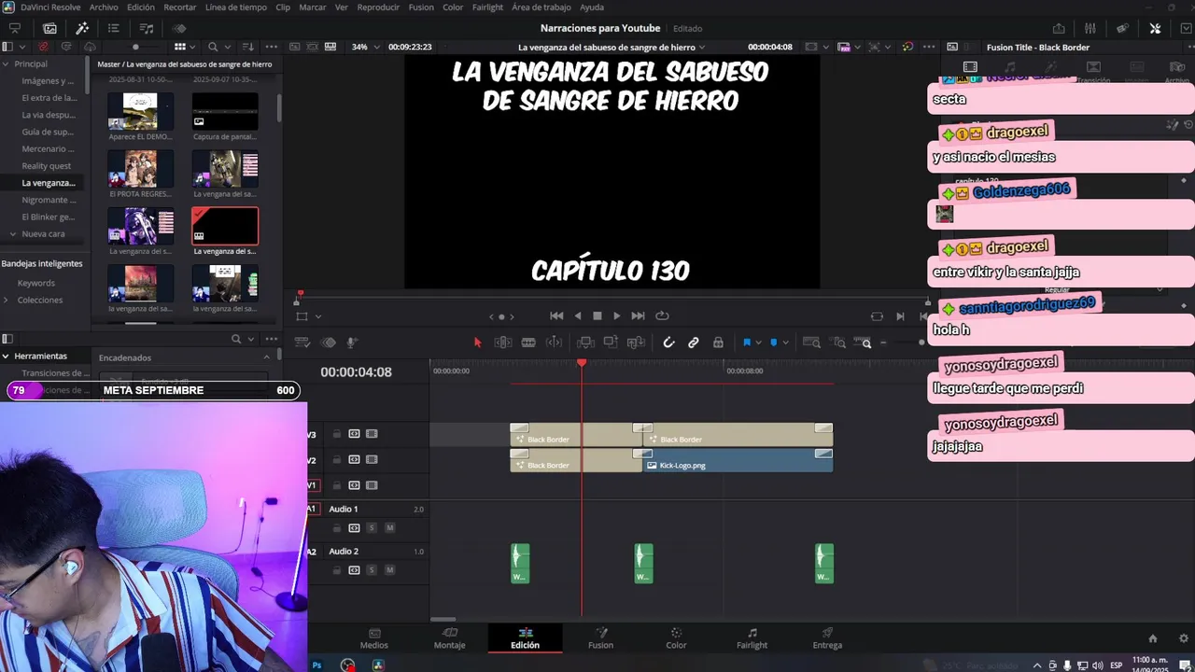Toggle loop playback icon

coord(662,316)
